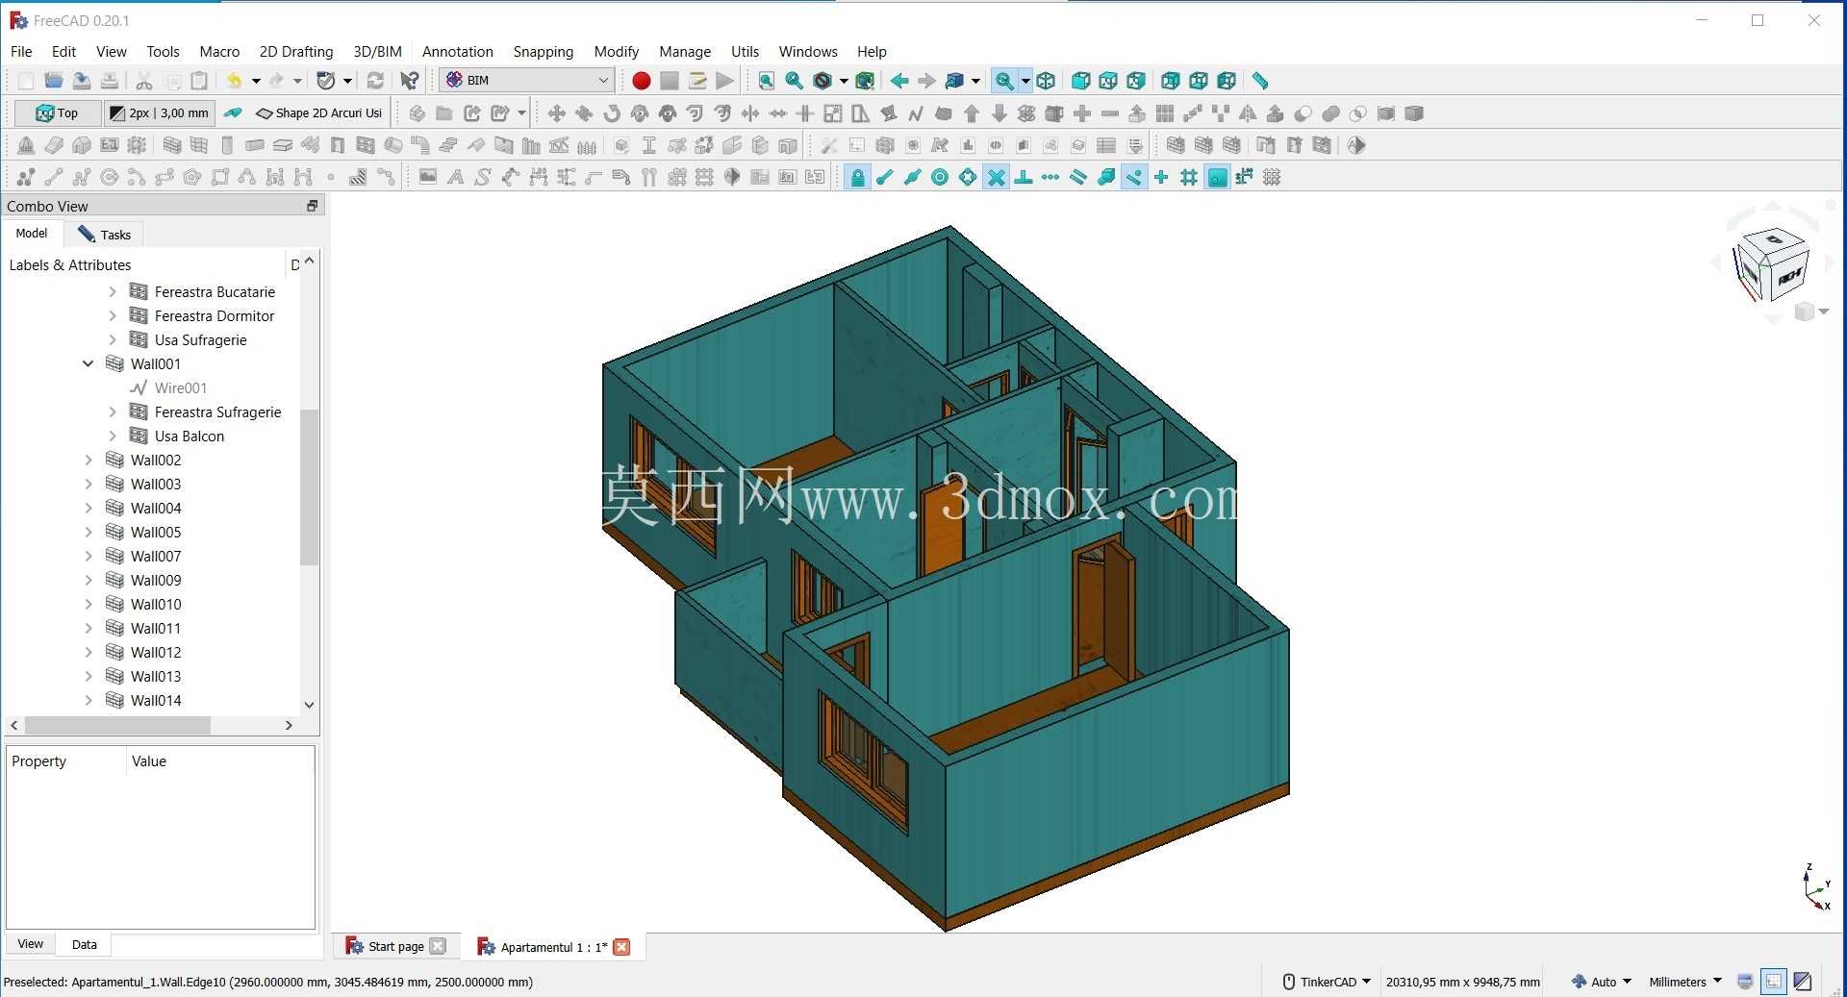Close the Apartamentul 1 document tab

click(621, 947)
